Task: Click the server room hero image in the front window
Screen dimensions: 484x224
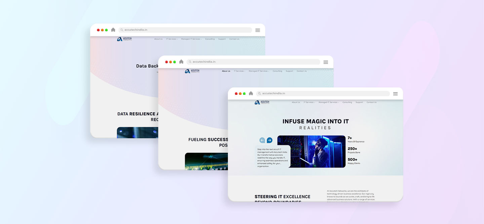Action: pyautogui.click(x=311, y=151)
